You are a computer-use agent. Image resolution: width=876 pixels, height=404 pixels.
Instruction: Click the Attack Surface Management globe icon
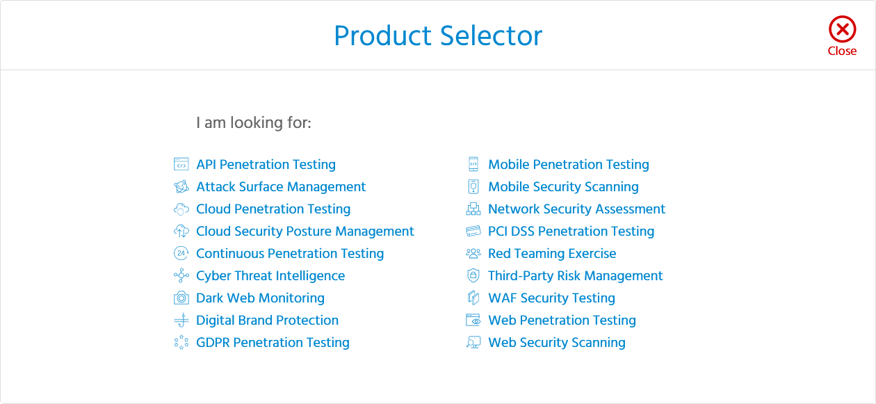[x=181, y=187]
